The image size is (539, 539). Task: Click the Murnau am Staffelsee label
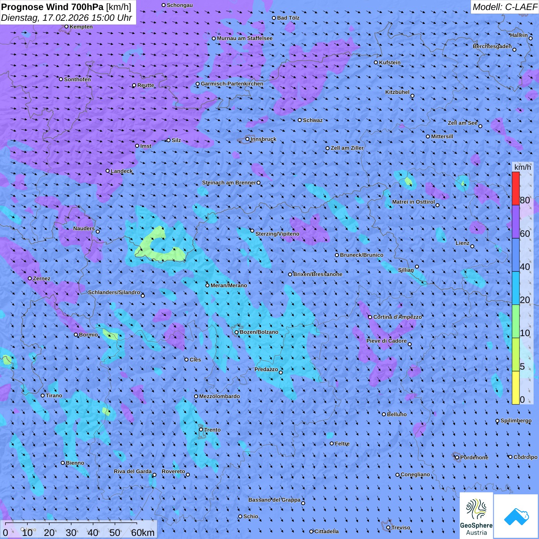coord(244,38)
